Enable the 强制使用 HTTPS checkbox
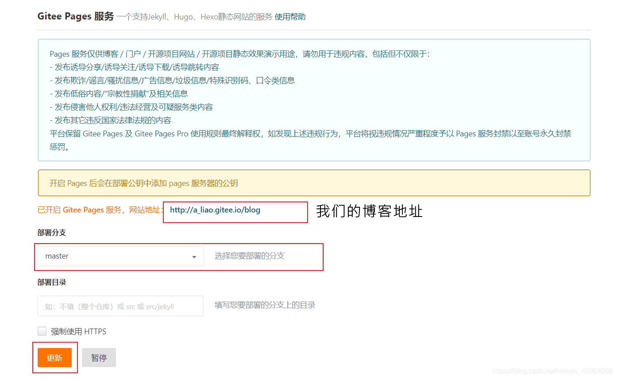 click(42, 331)
